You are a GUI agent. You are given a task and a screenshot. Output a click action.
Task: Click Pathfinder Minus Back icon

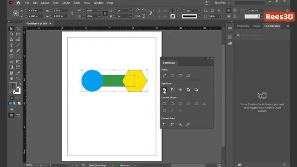tap(196, 90)
